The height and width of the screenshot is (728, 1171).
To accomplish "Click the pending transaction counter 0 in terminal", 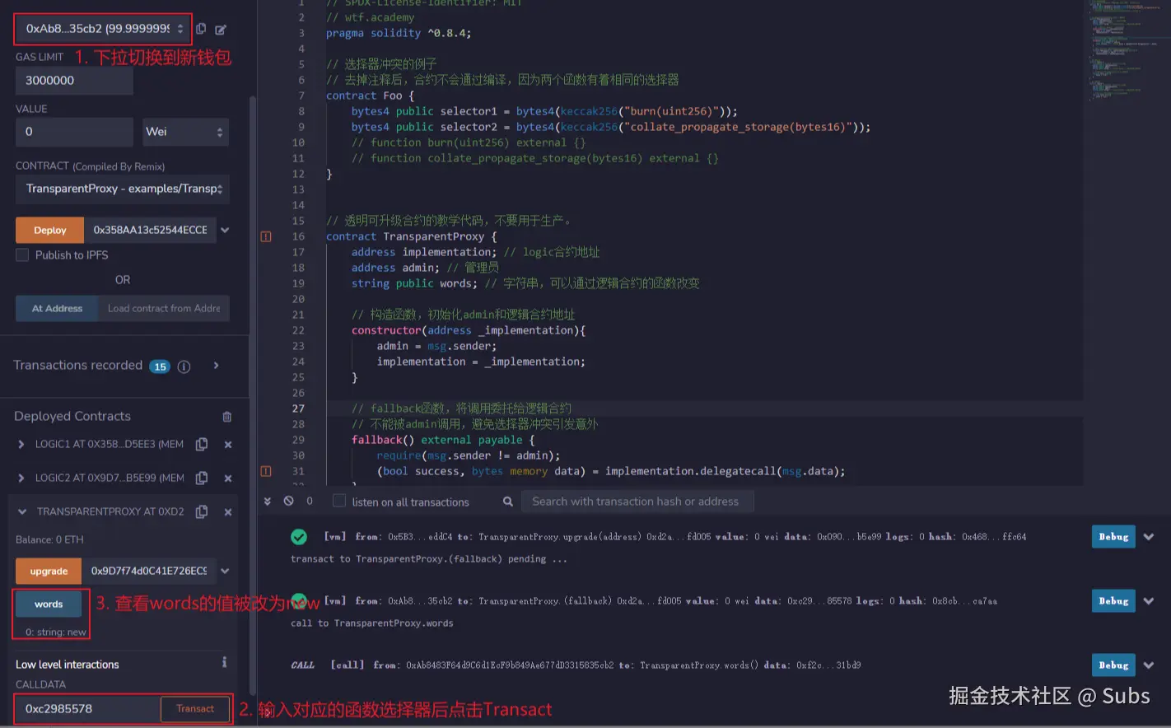I will (310, 501).
